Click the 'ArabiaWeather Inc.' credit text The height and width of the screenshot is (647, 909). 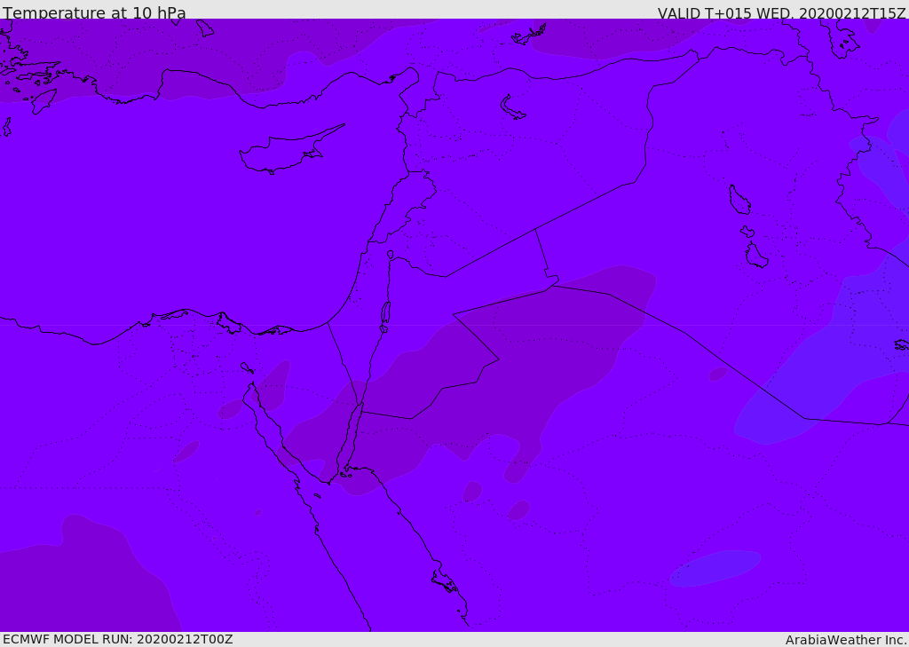tap(846, 640)
